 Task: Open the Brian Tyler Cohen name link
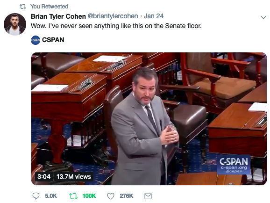tap(58, 16)
